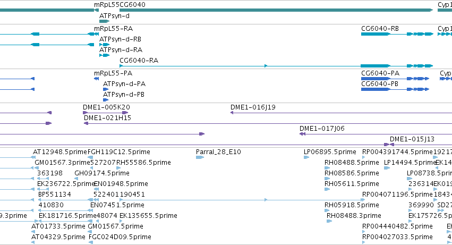Open the RH05918.5prime EST
Viewport: 452px width, 245px height.
tap(327, 210)
